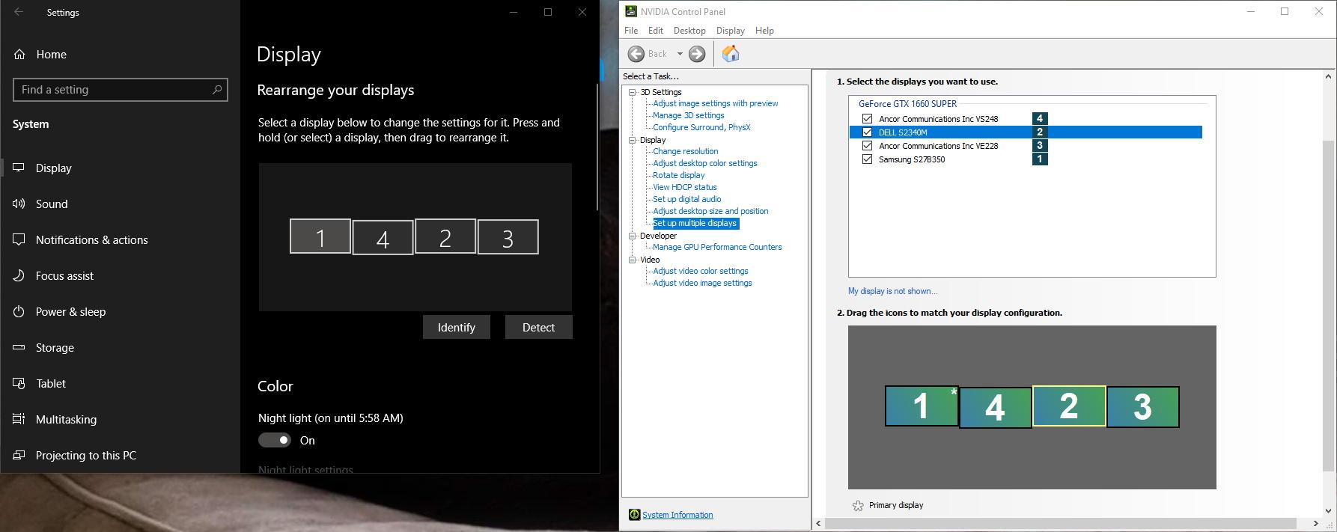
Task: Select NVIDIA display icon 1
Action: click(x=922, y=406)
